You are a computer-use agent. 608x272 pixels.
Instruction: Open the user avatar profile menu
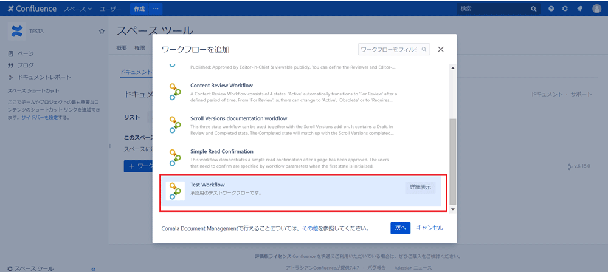597,8
